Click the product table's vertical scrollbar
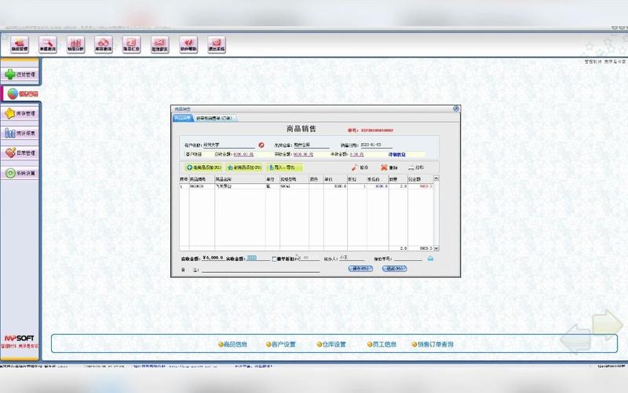 pyautogui.click(x=436, y=212)
